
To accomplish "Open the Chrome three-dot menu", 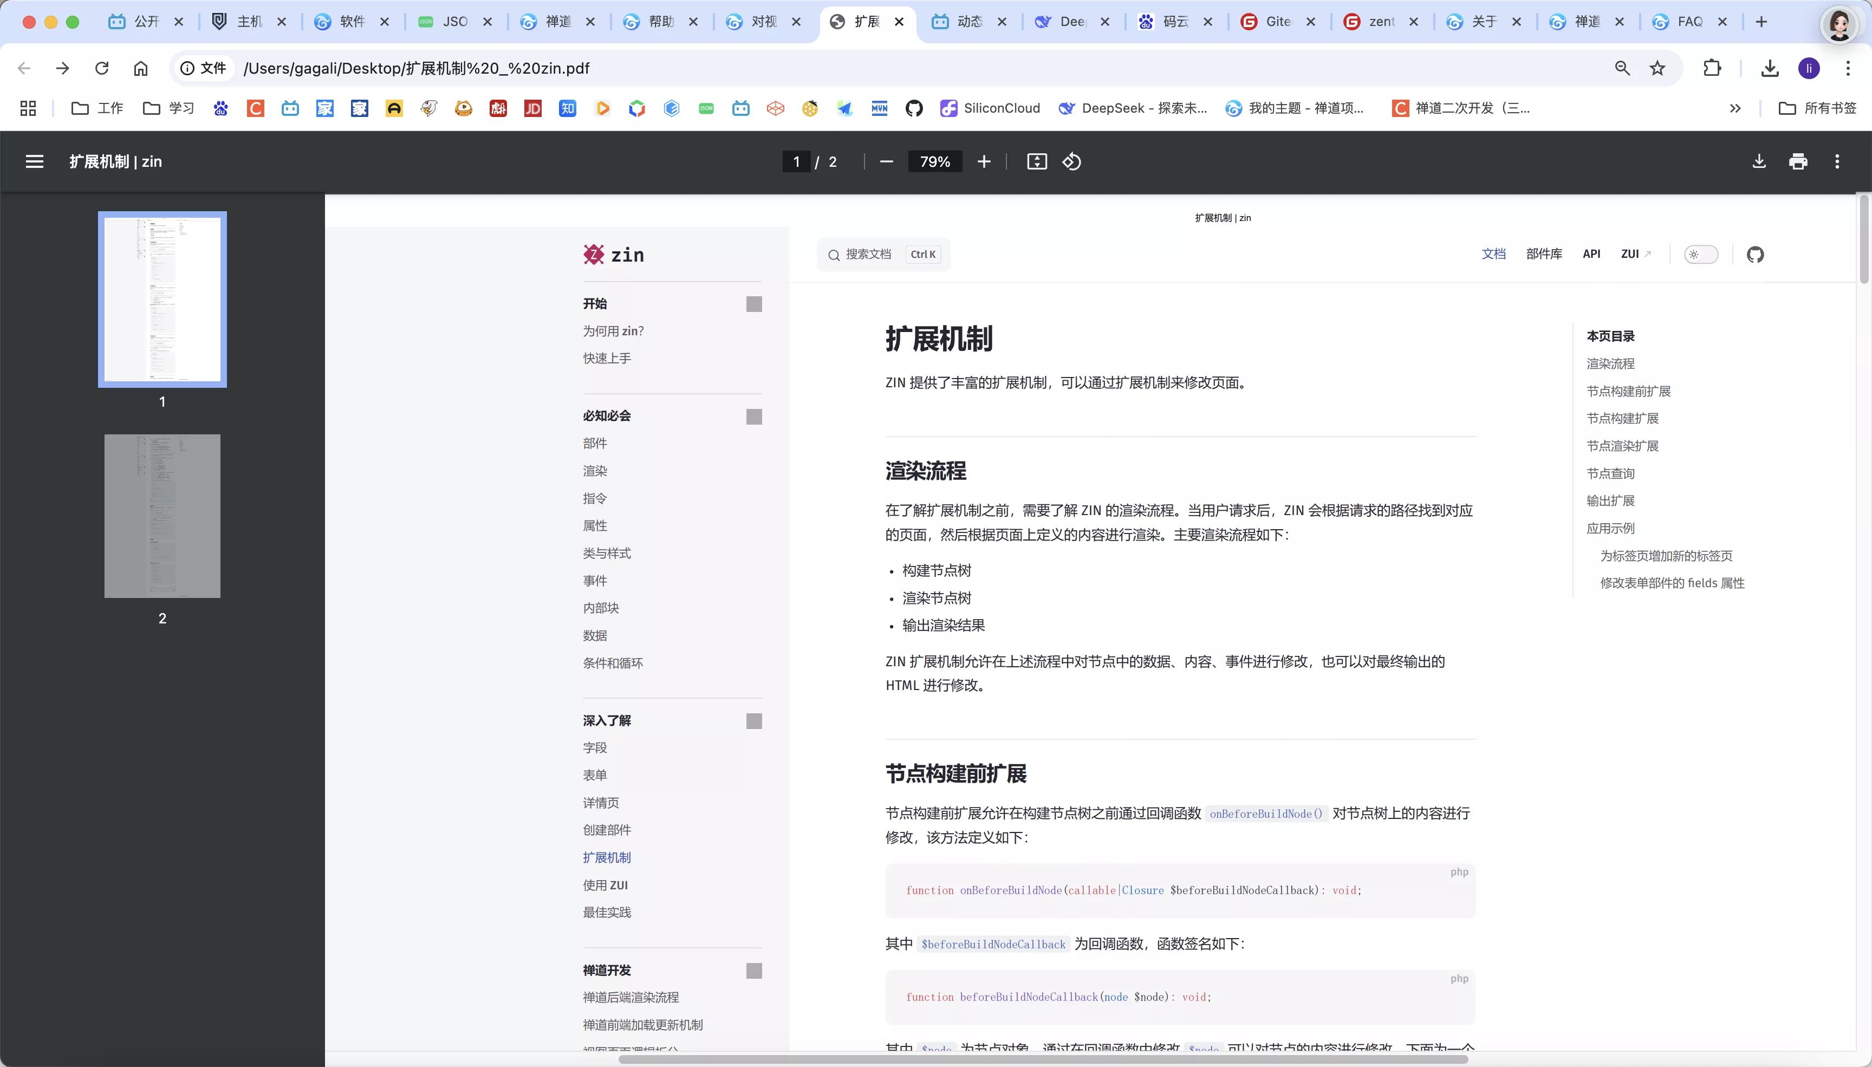I will point(1848,68).
